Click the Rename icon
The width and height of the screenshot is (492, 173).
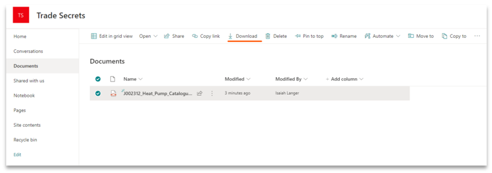coord(334,36)
